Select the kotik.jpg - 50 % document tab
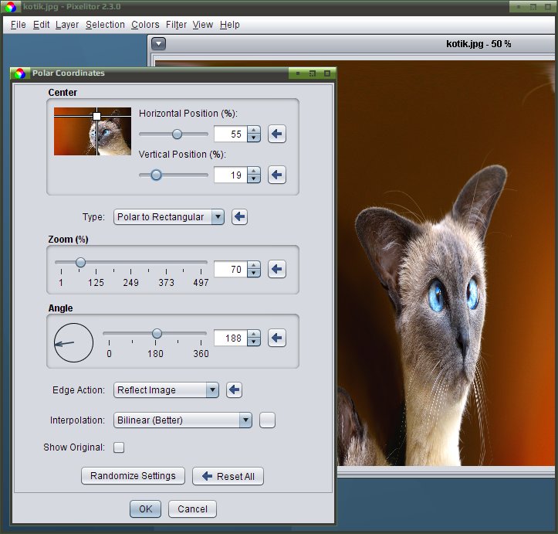 [479, 44]
